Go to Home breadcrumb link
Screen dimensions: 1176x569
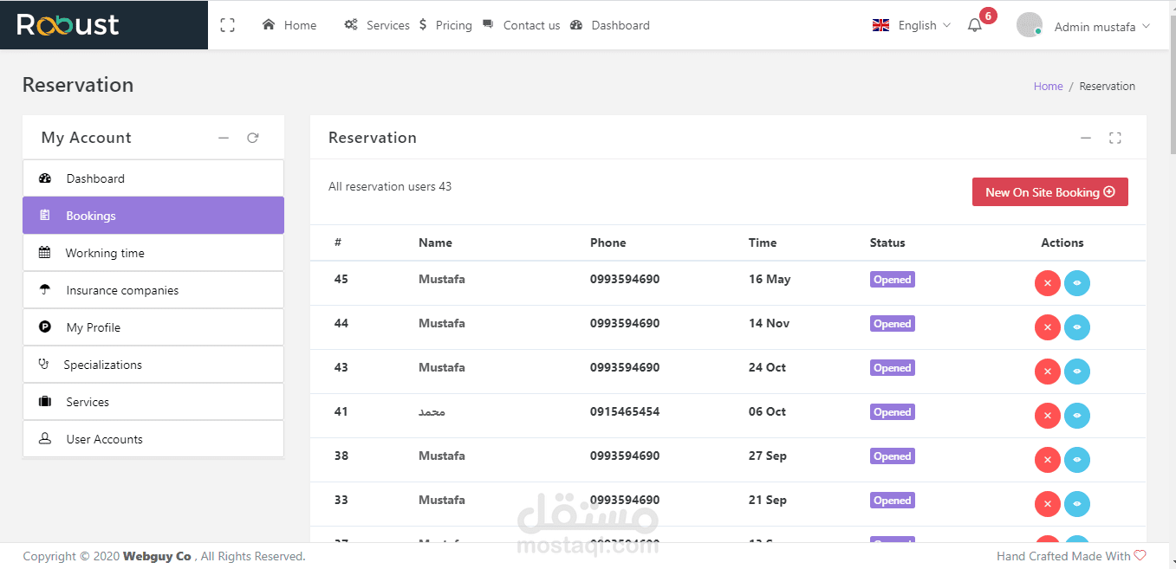point(1048,87)
